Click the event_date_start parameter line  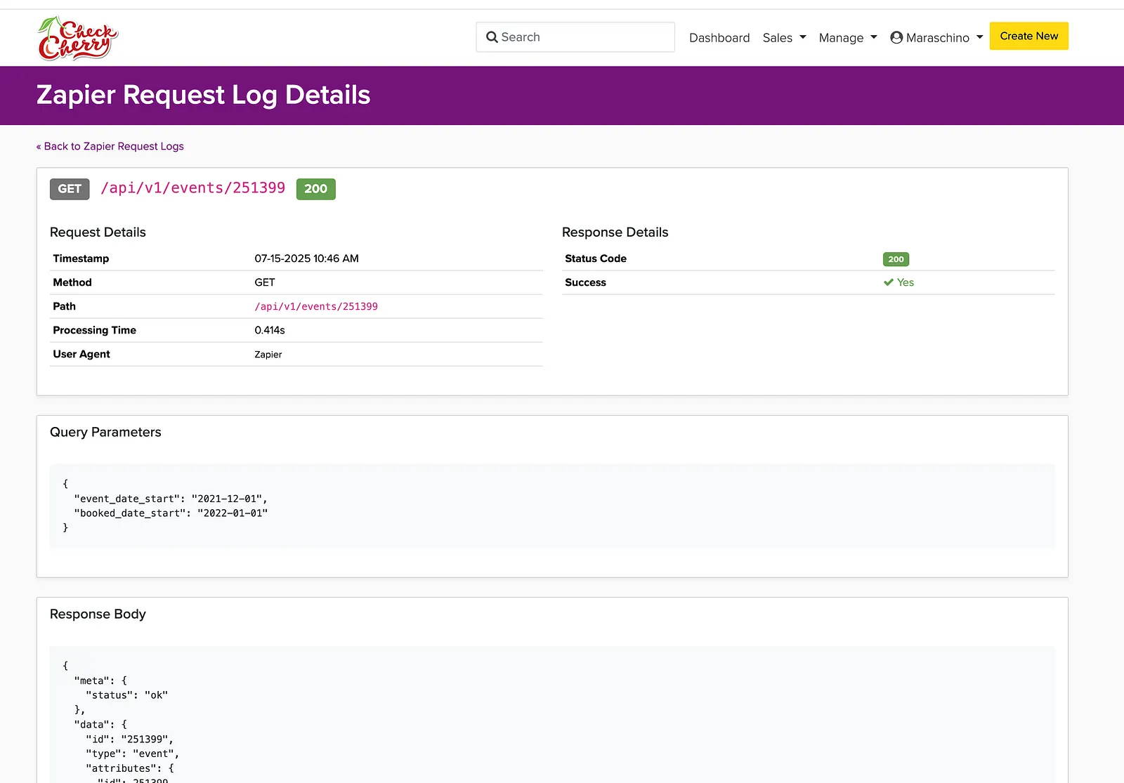click(x=171, y=499)
